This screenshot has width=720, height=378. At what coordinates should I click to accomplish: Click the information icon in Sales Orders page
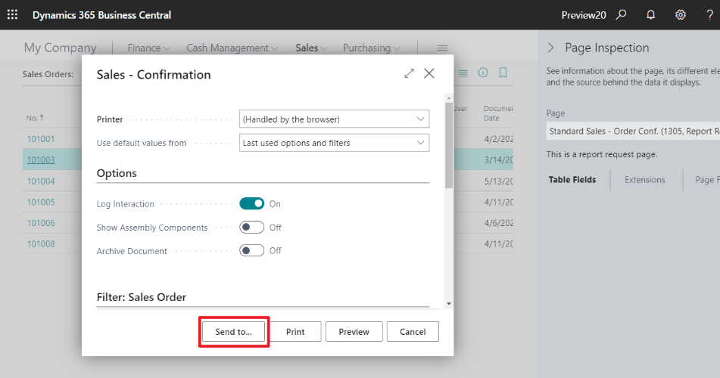coord(483,73)
